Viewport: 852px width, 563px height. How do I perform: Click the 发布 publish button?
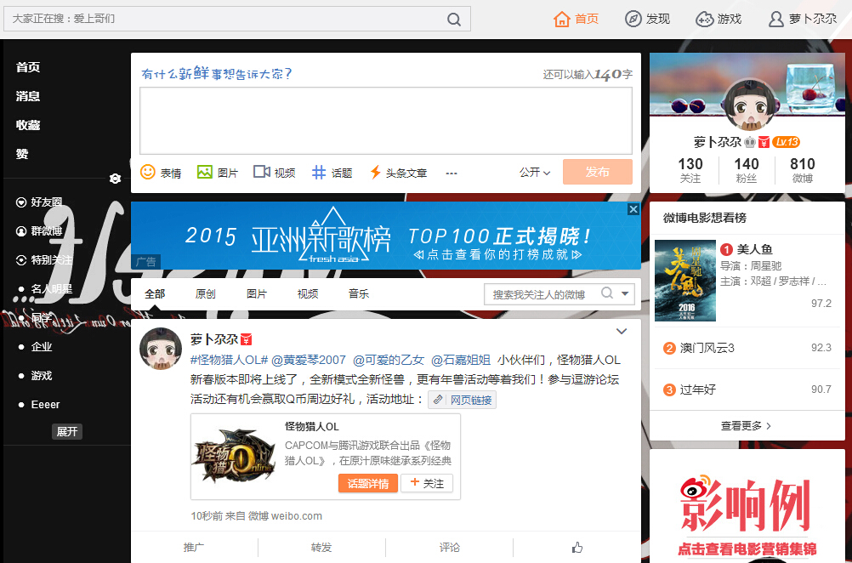[597, 172]
